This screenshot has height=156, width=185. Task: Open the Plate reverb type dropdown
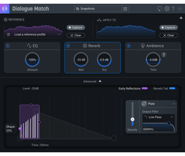click(158, 104)
